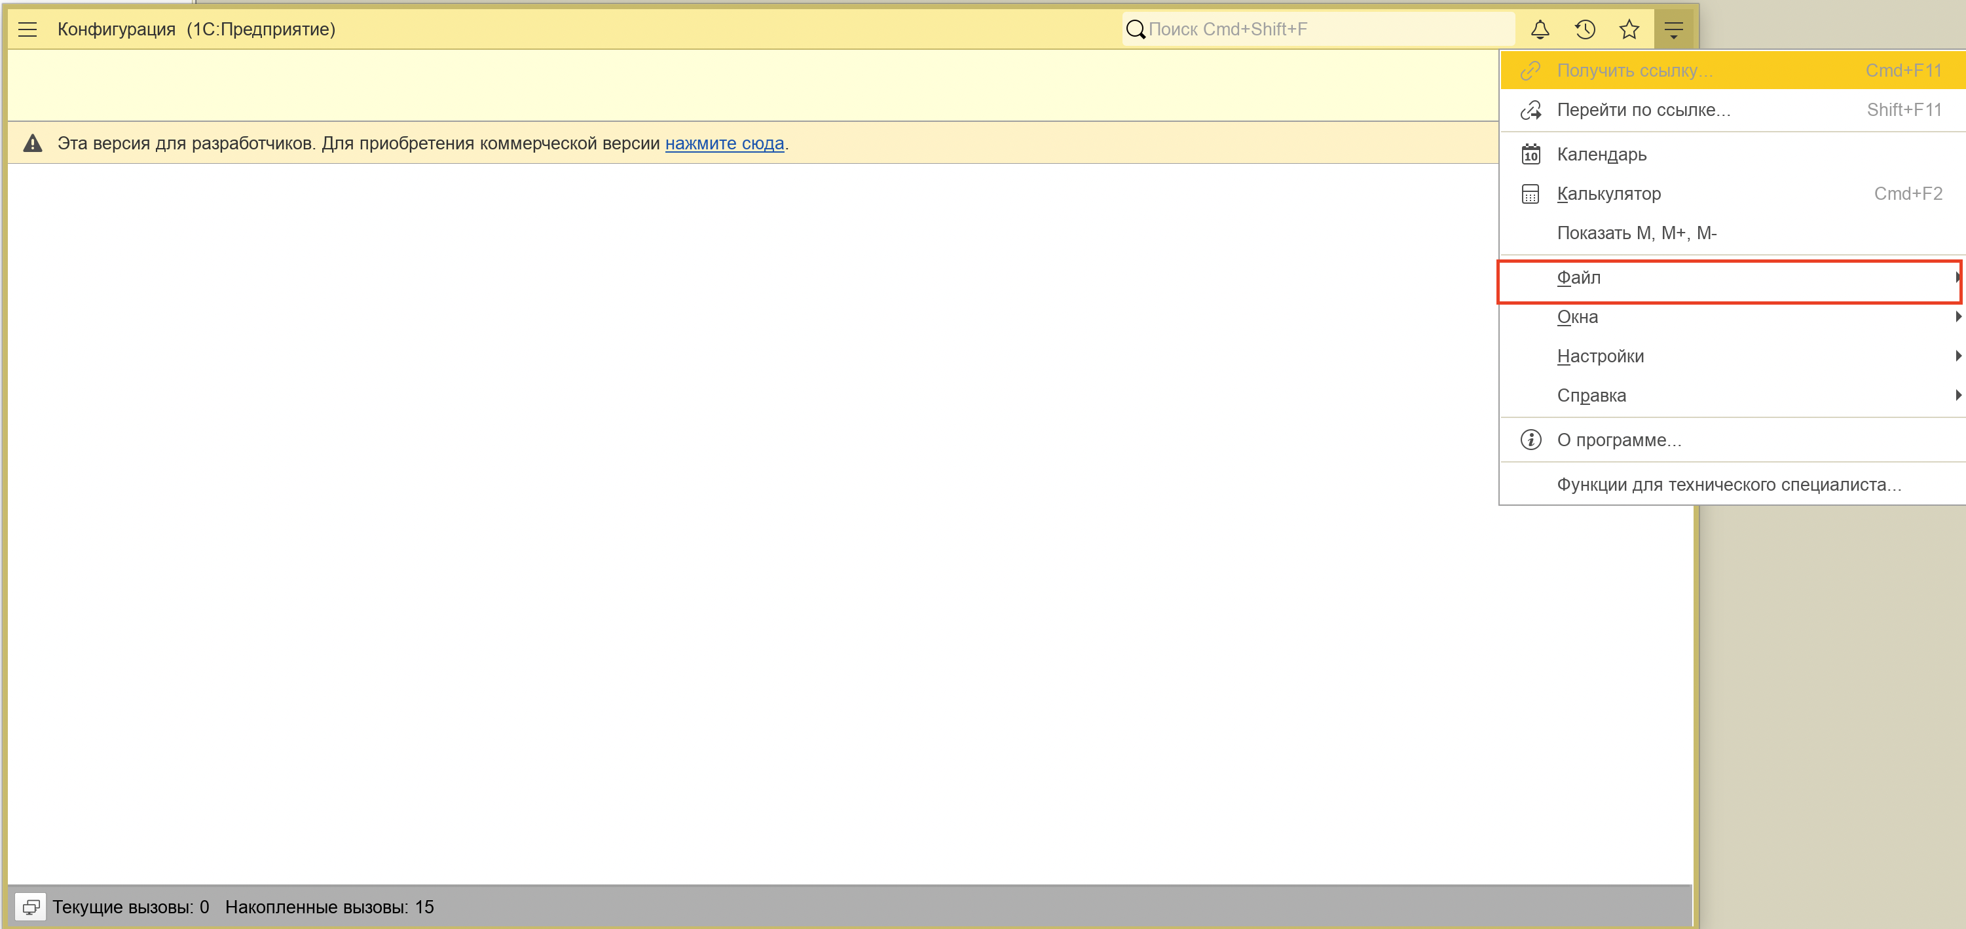Click the follow-link icon beside Перейти по ссылке

1530,110
